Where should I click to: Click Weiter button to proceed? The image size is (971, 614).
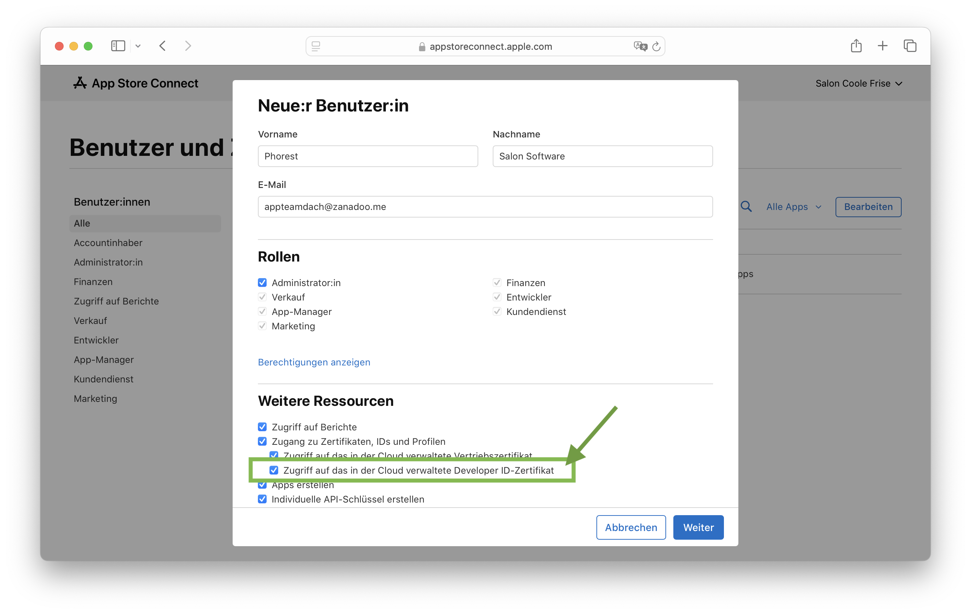coord(699,527)
